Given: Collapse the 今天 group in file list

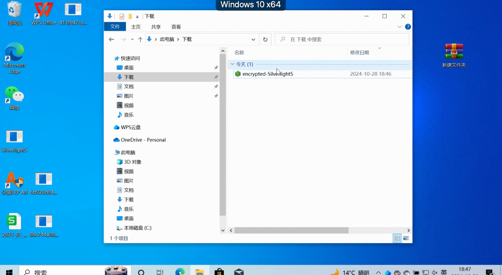Looking at the screenshot, I should click(x=232, y=64).
